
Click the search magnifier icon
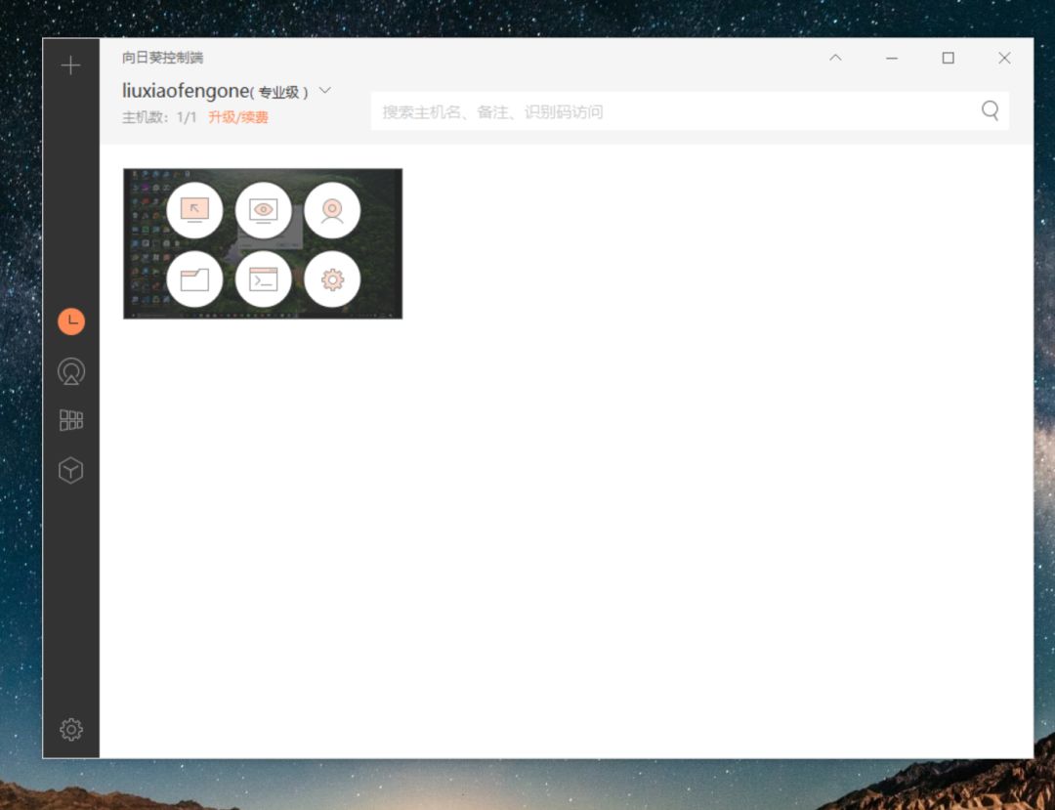coord(990,110)
